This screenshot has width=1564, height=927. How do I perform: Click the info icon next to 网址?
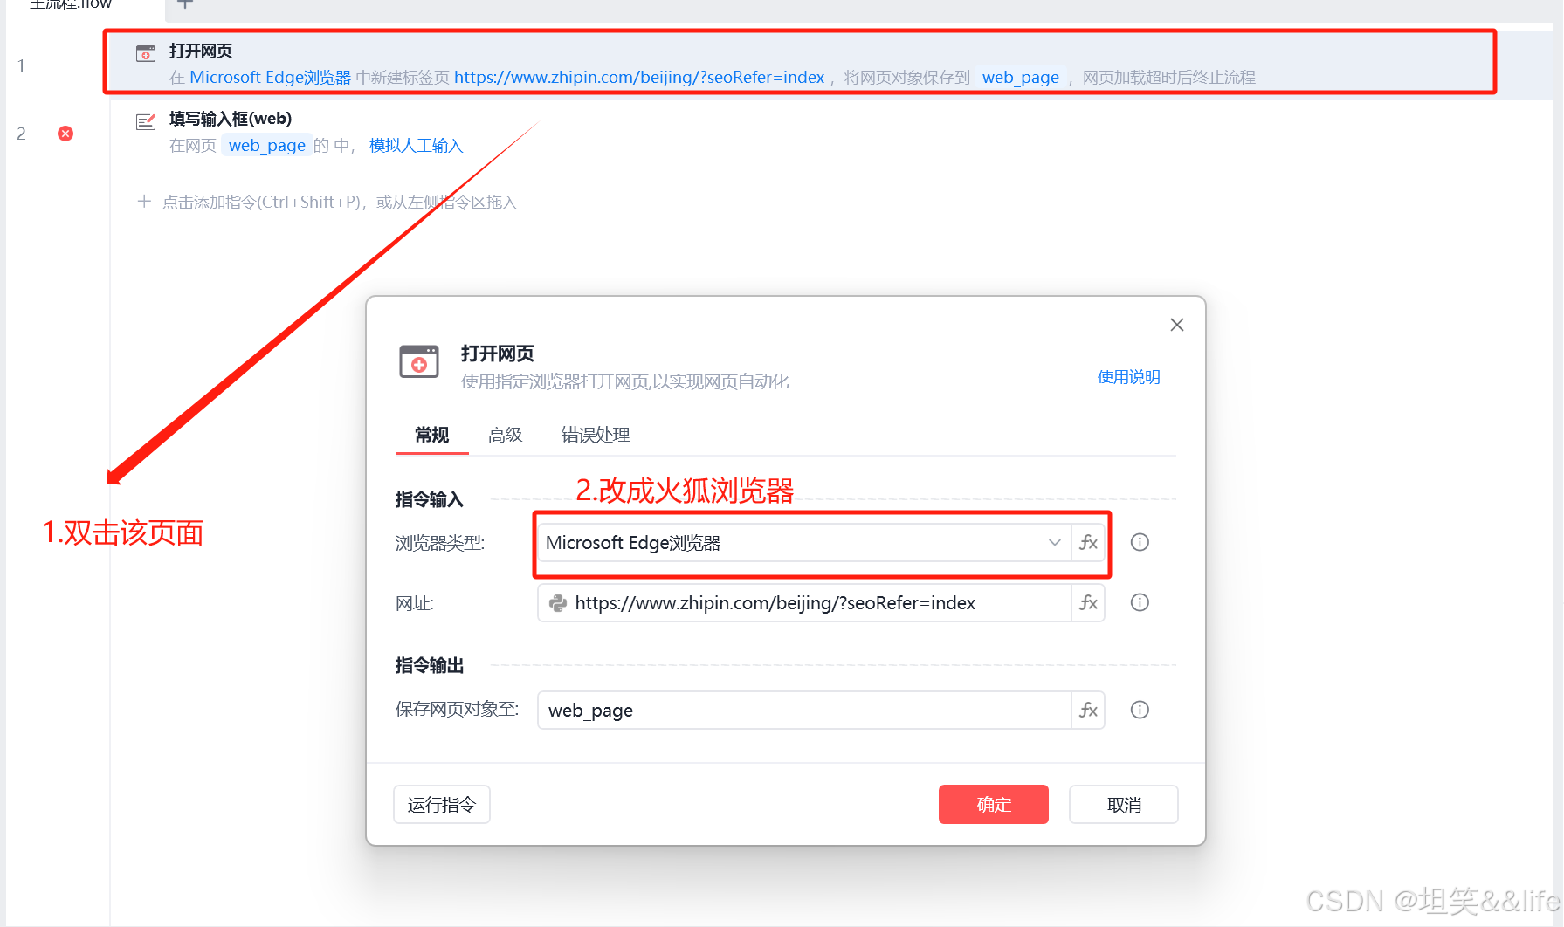click(x=1140, y=602)
